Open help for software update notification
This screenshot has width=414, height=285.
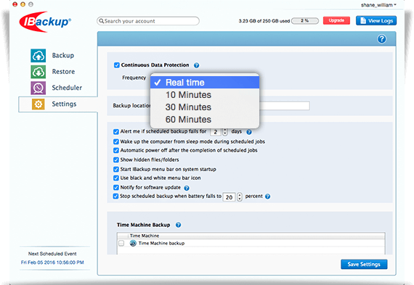(187, 188)
